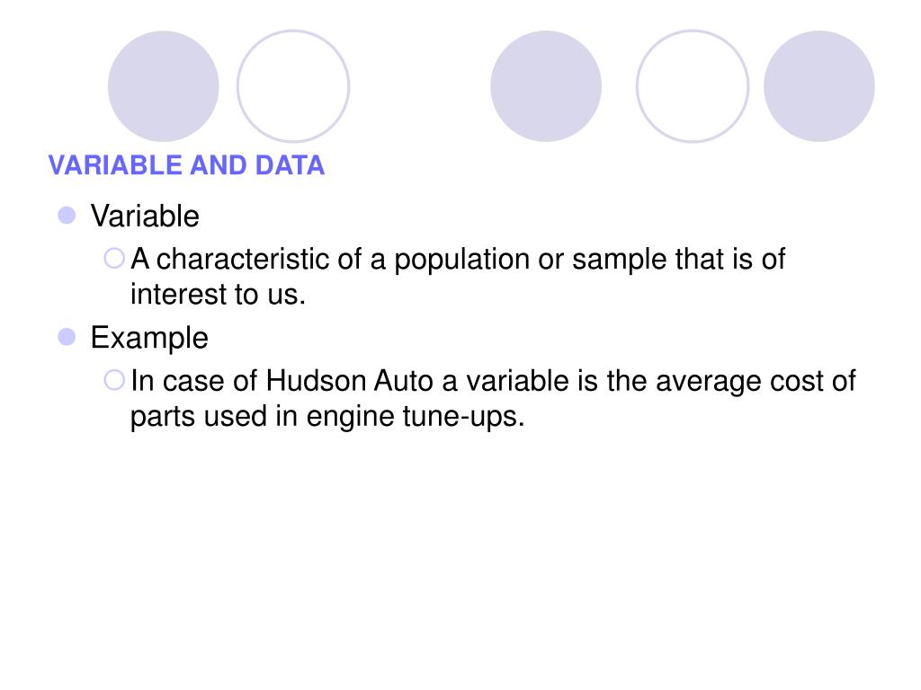Click the 'Example' bullet heading

149,338
